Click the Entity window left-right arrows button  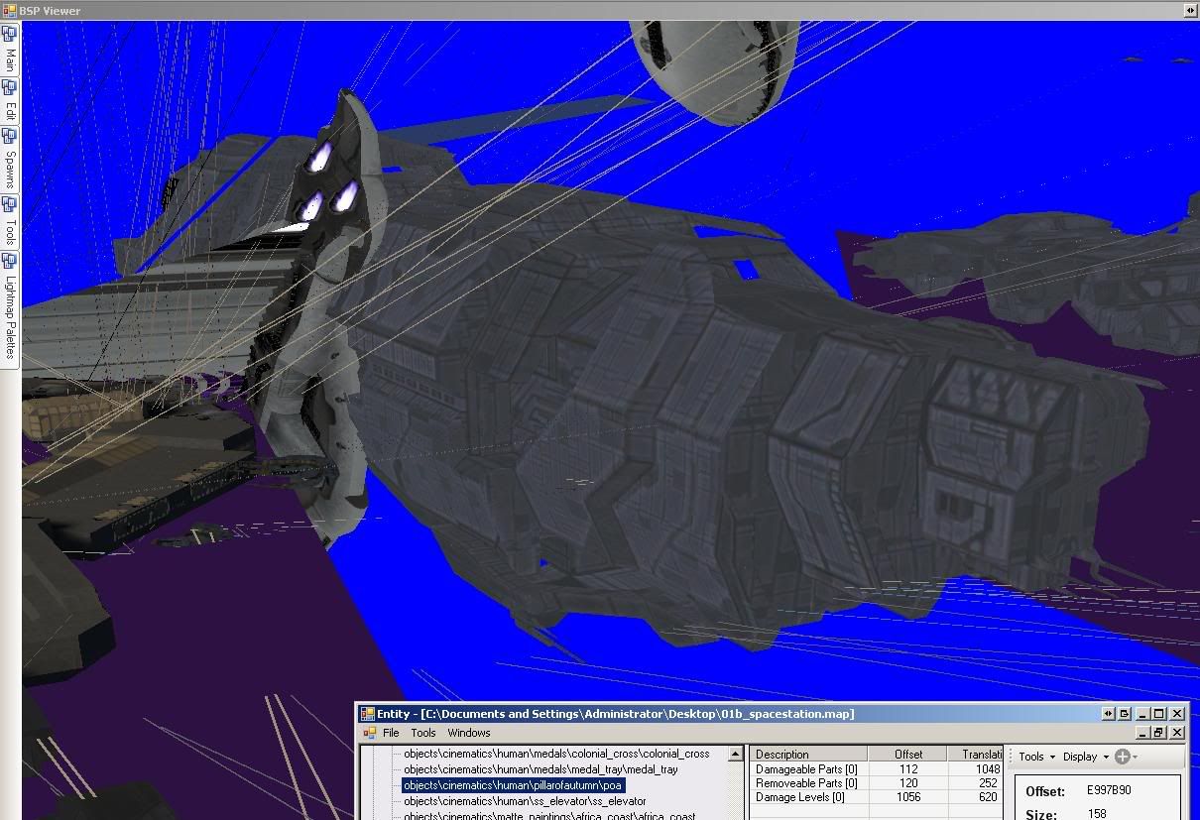pos(1108,713)
